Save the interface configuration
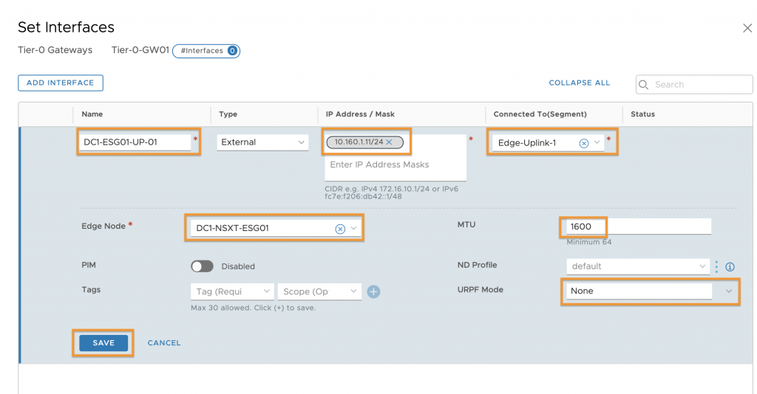The image size is (757, 394). (x=103, y=343)
